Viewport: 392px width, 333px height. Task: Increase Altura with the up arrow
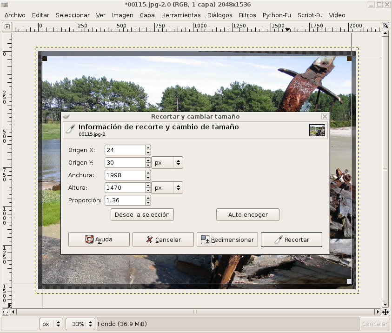[x=148, y=185]
